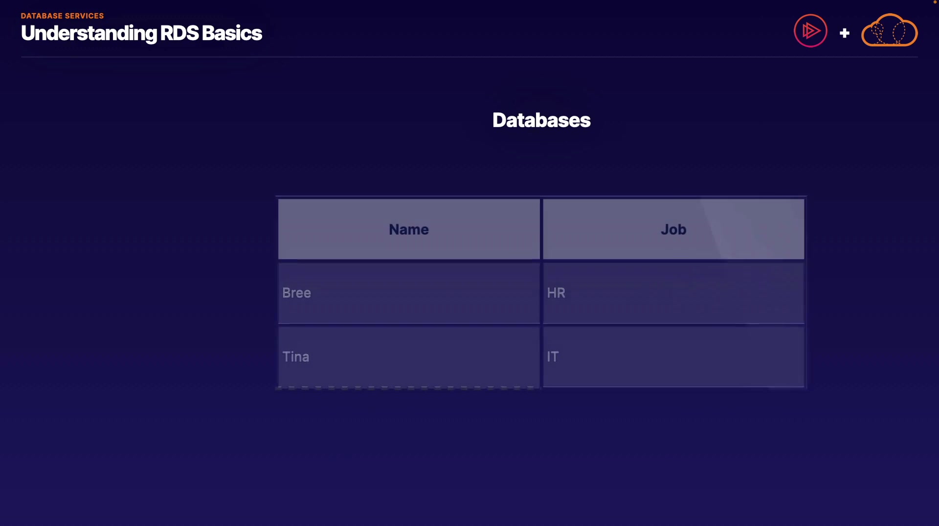This screenshot has height=526, width=939.
Task: Click the white plus sign between logos
Action: [844, 33]
